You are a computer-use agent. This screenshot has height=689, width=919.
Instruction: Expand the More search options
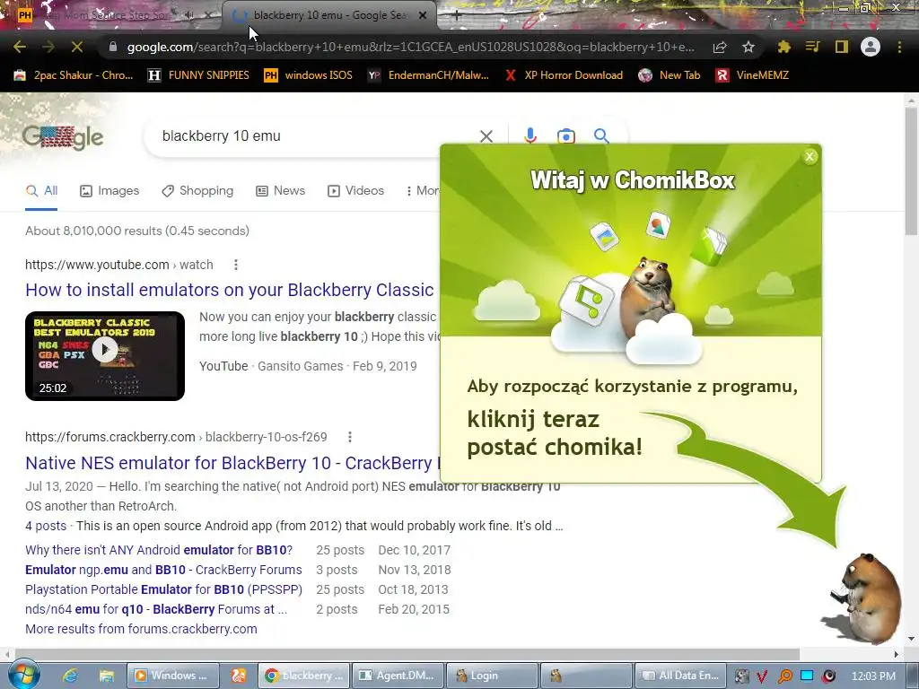point(422,191)
